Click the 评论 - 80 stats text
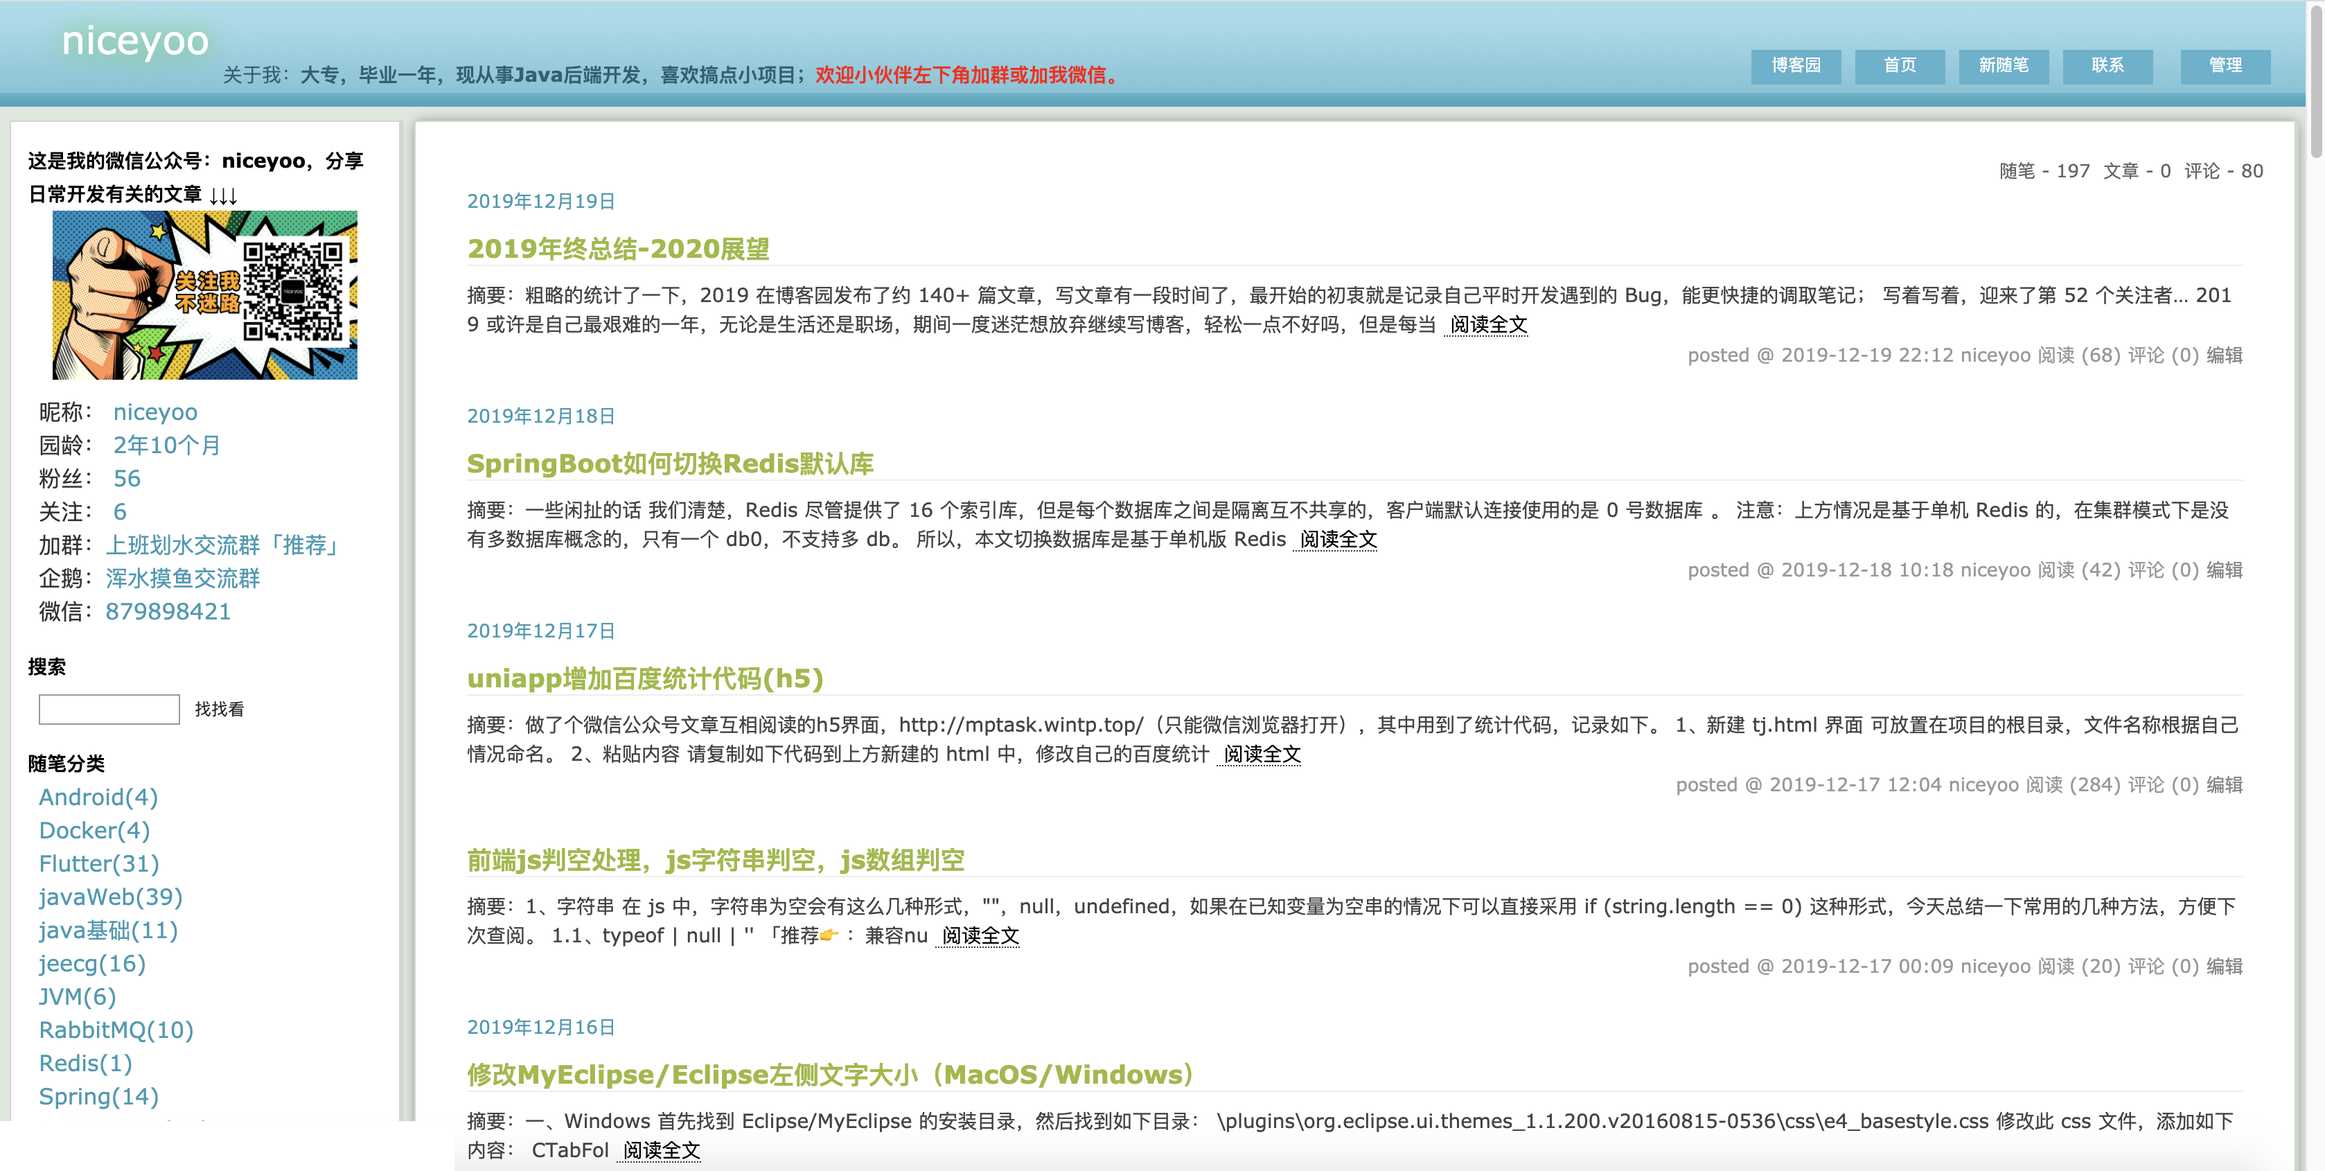Image resolution: width=2325 pixels, height=1171 pixels. [x=2224, y=172]
